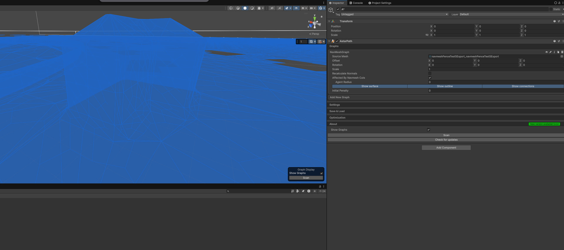
Task: Open the Project Settings tab
Action: click(x=380, y=3)
